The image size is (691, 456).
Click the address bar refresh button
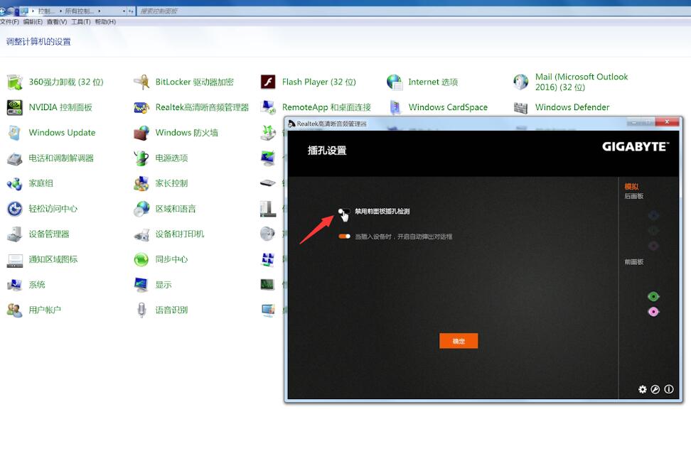(x=132, y=11)
